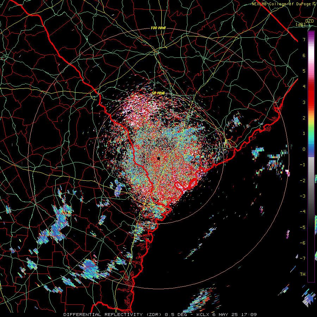The image size is (317, 317).
Task: Click the 2 value on the color scale
Action: click(x=304, y=118)
